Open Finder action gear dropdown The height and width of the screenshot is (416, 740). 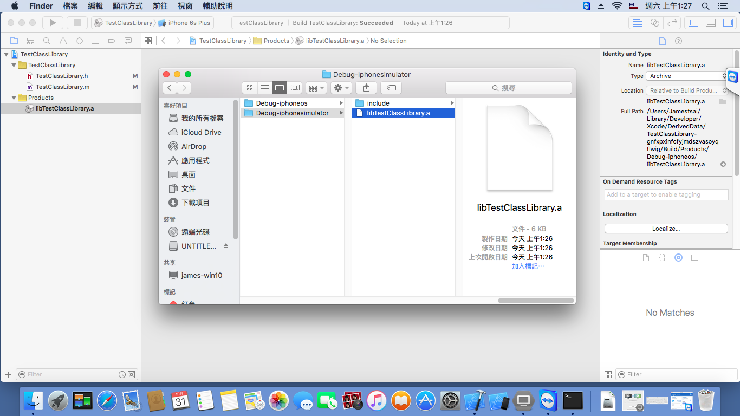coord(342,87)
